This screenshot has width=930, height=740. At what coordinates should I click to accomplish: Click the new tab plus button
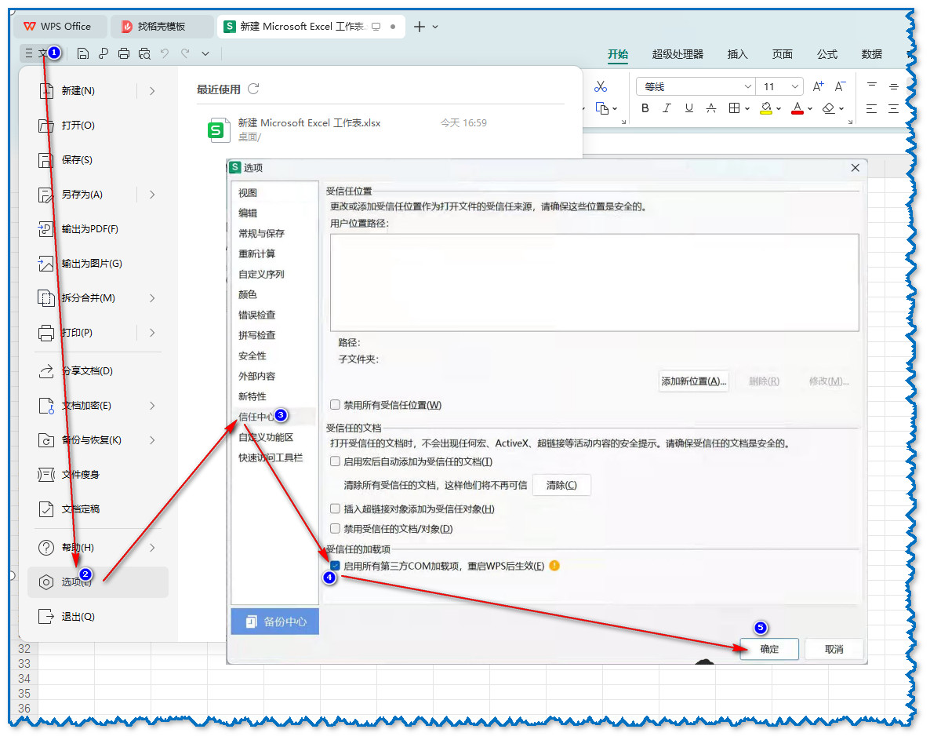tap(420, 27)
